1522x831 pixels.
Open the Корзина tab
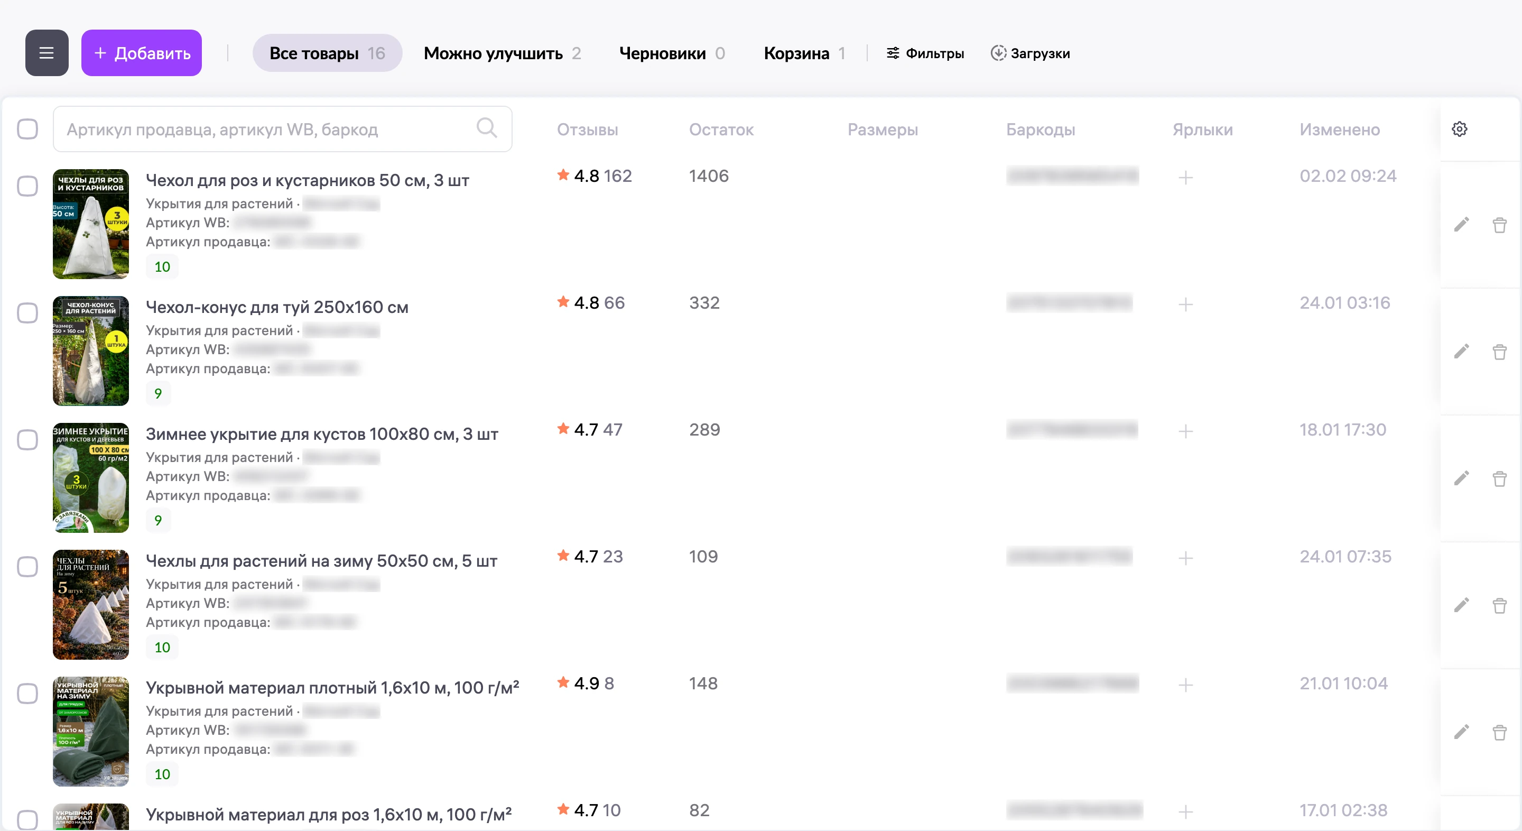tap(804, 53)
